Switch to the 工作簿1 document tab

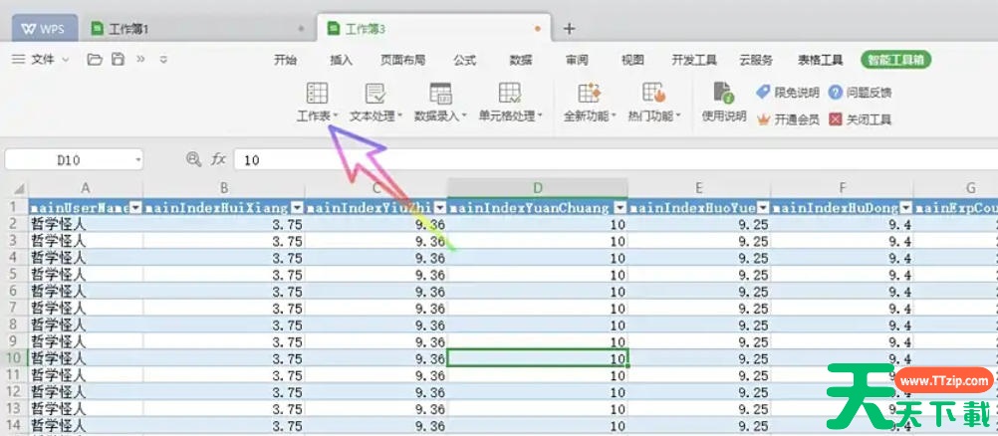coord(128,29)
